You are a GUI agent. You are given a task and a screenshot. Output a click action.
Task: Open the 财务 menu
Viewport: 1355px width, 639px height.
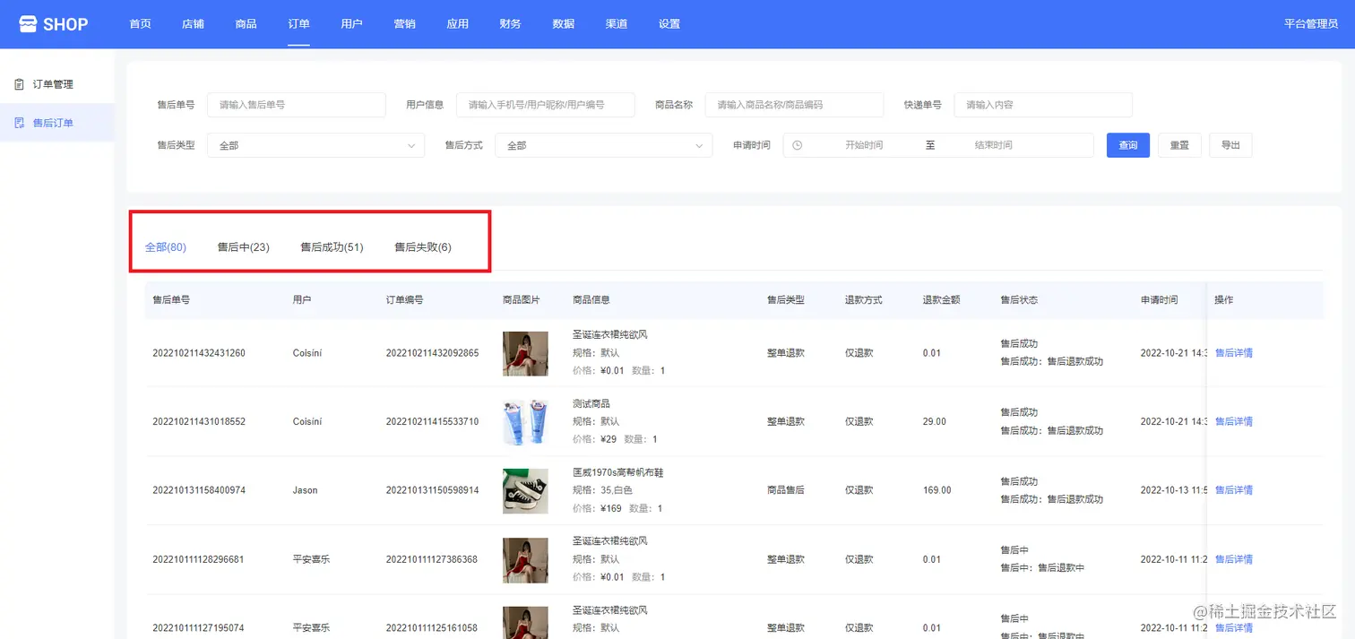pyautogui.click(x=510, y=24)
